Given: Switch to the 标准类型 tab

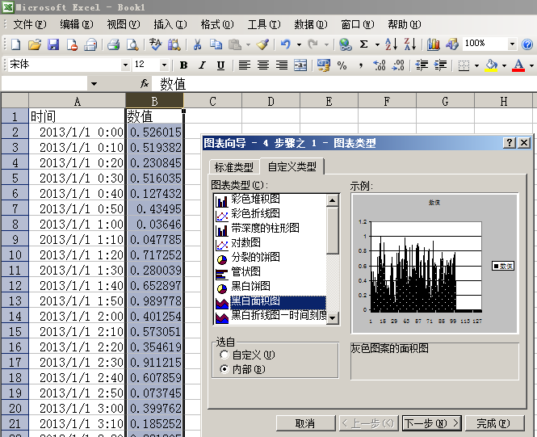Looking at the screenshot, I should coord(234,167).
